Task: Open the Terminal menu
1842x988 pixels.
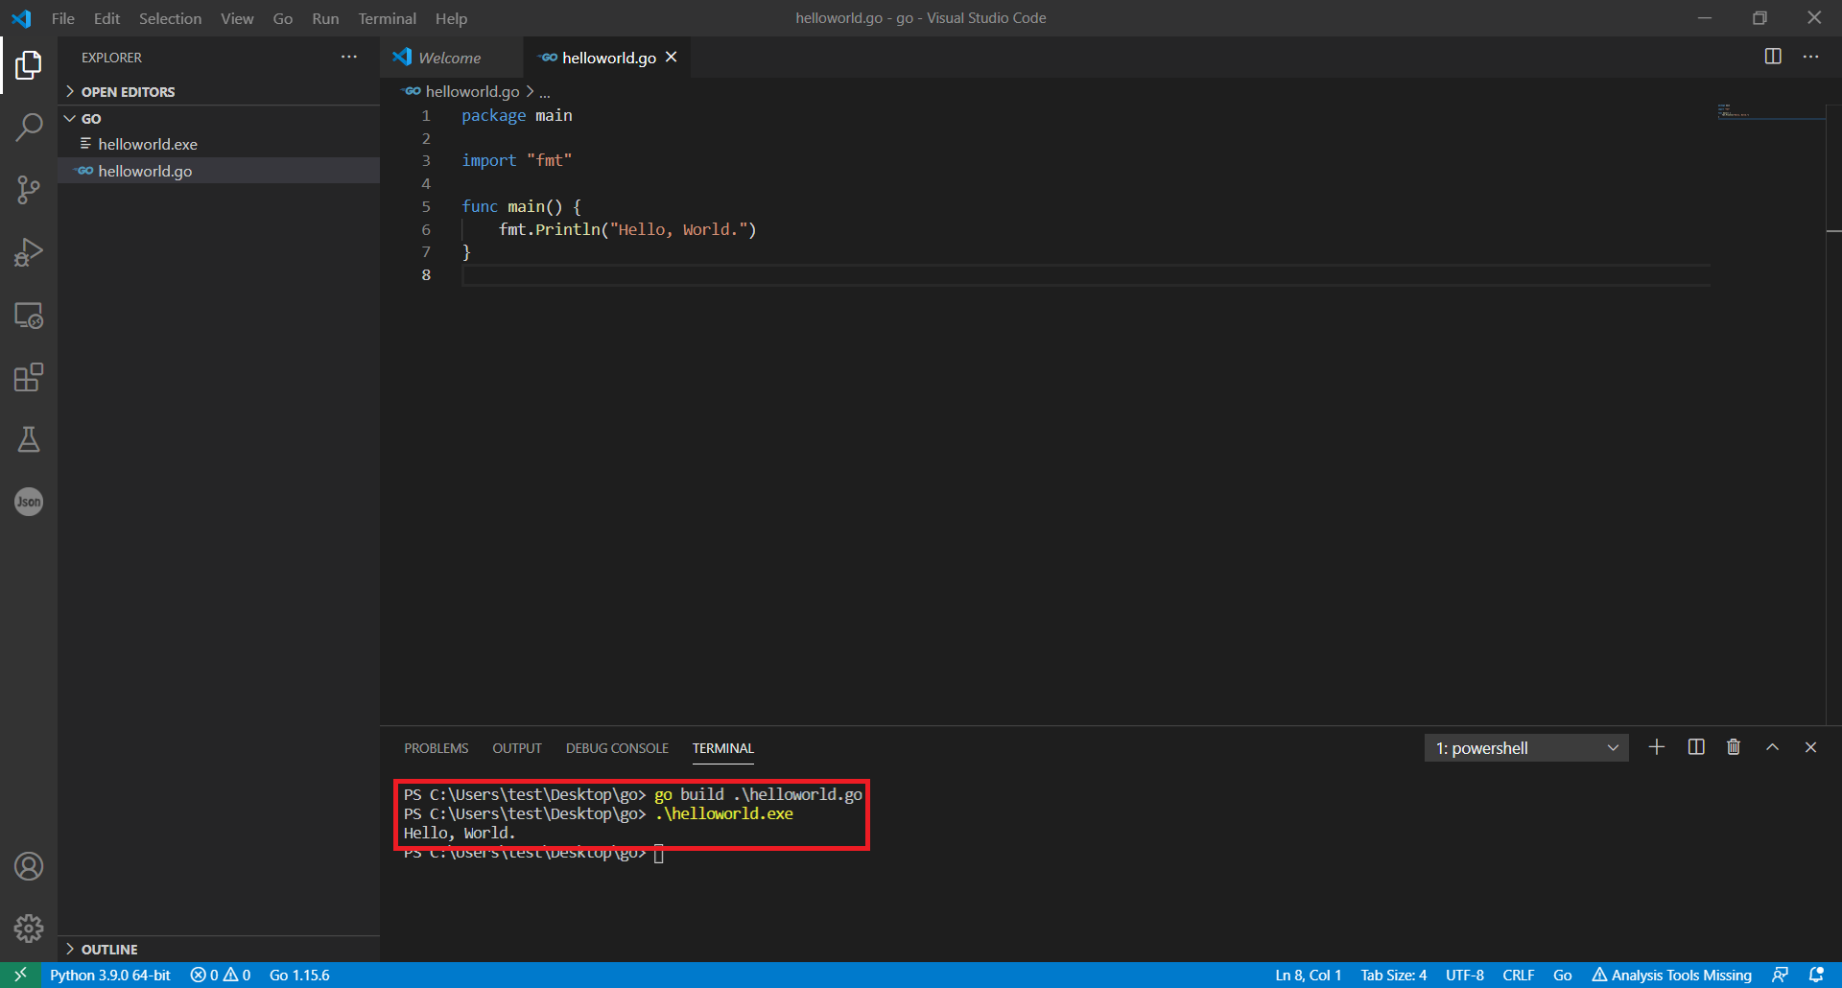Action: tap(387, 18)
